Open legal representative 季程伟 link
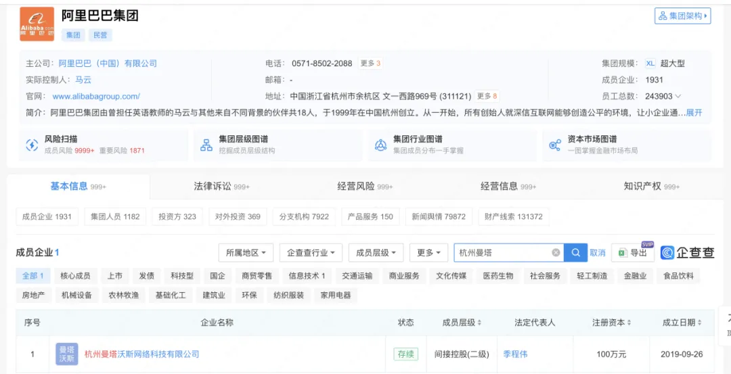Screen dimensions: 731x374 click(x=515, y=354)
